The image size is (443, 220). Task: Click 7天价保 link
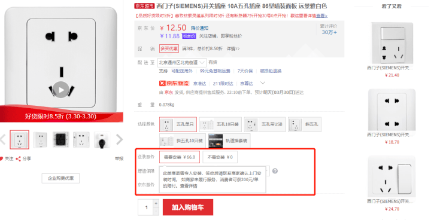click(x=245, y=71)
